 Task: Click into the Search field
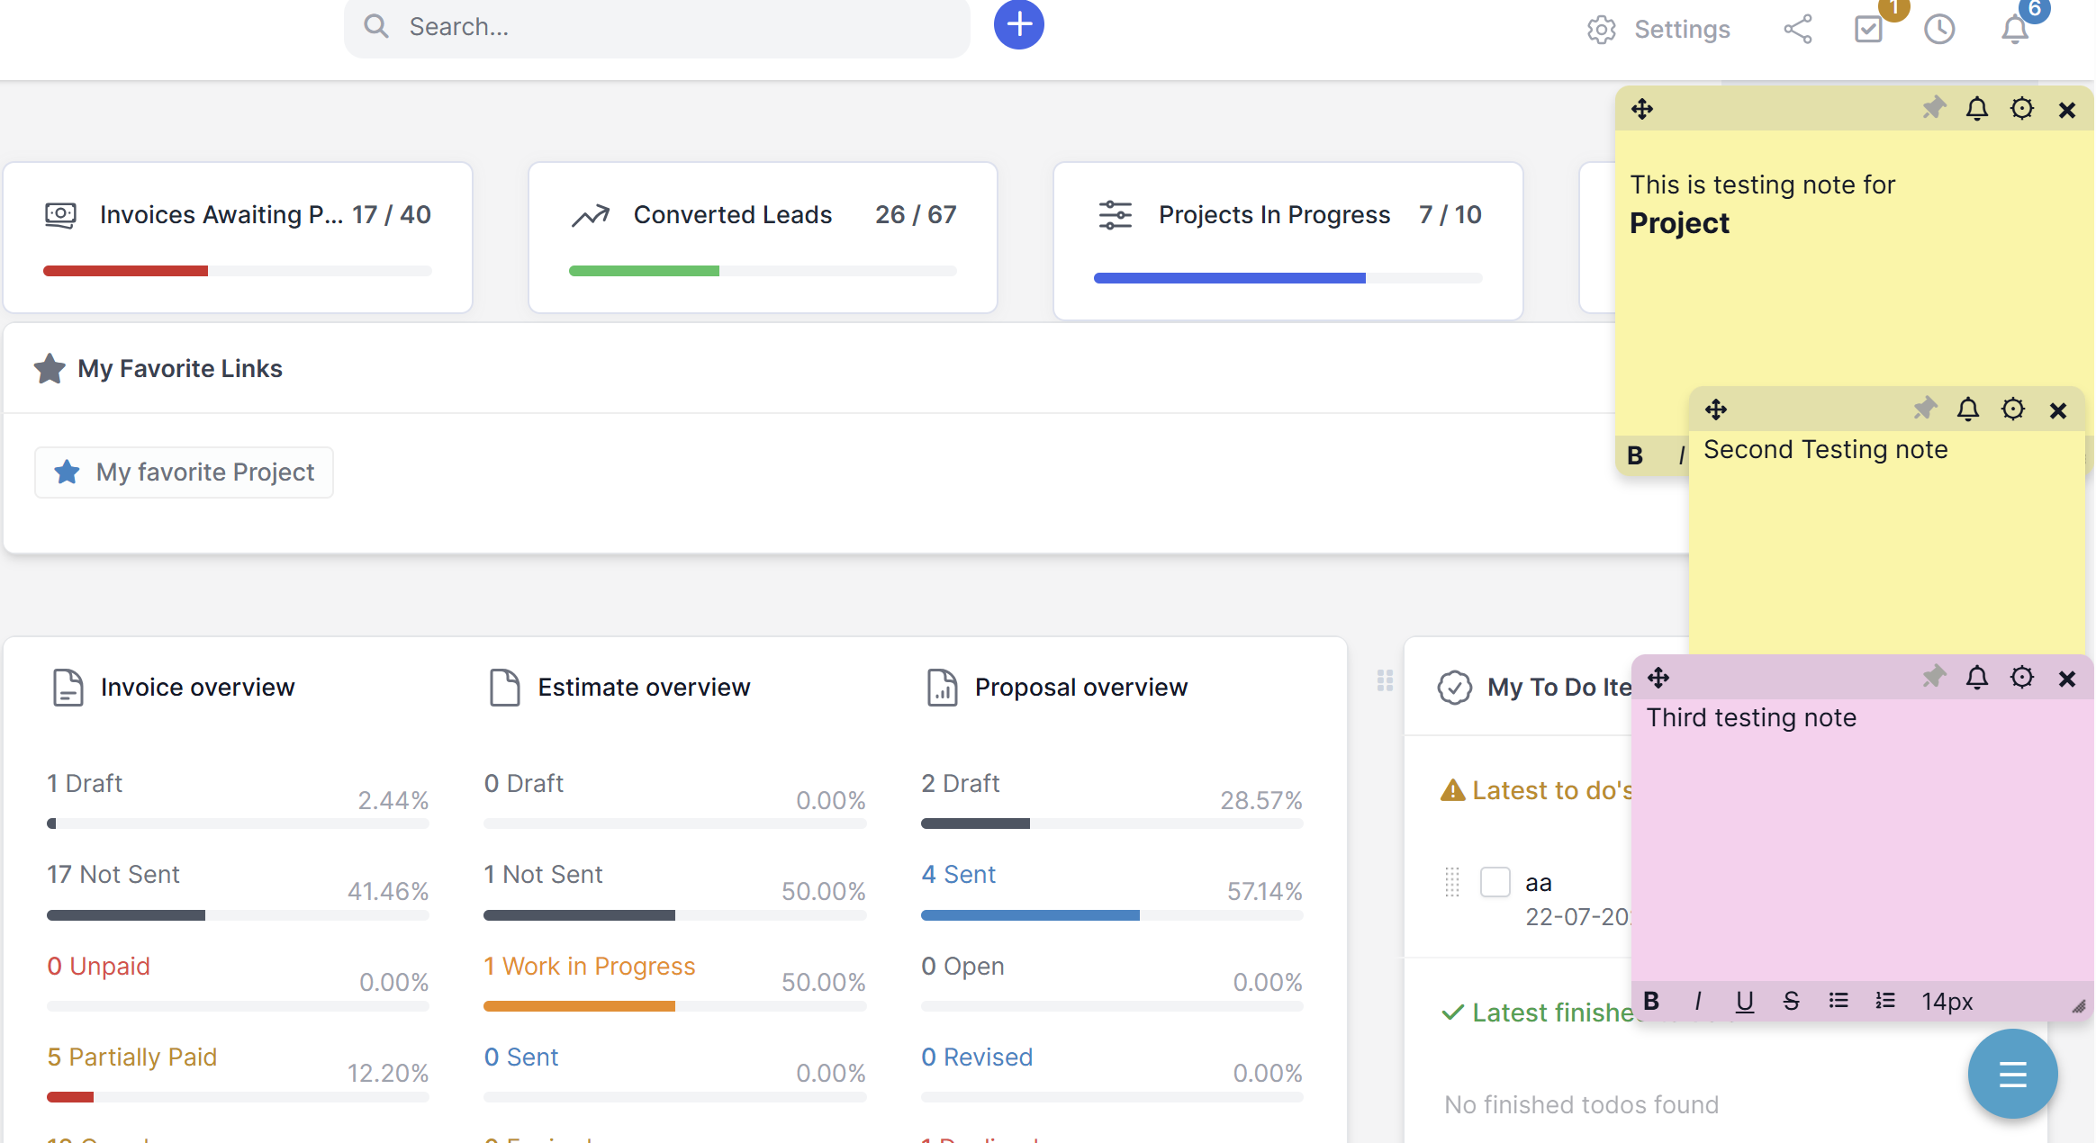[657, 27]
